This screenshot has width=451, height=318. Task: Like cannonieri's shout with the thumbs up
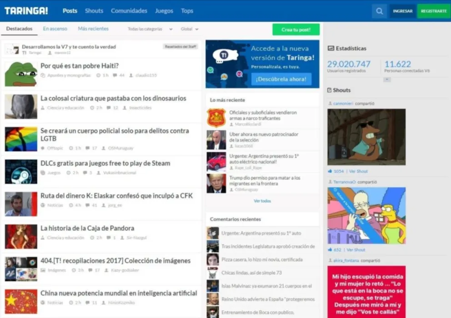click(329, 171)
